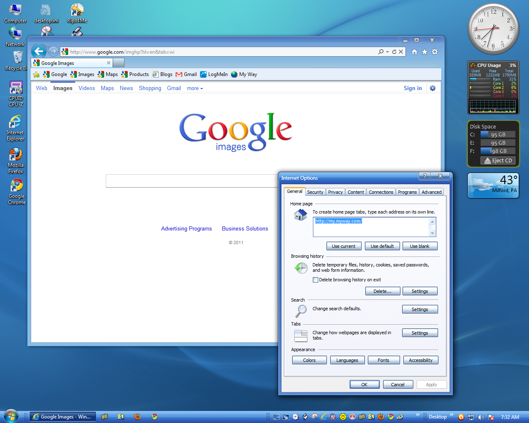Go back with the browser back arrow
Viewport: 529px width, 423px height.
pos(39,51)
